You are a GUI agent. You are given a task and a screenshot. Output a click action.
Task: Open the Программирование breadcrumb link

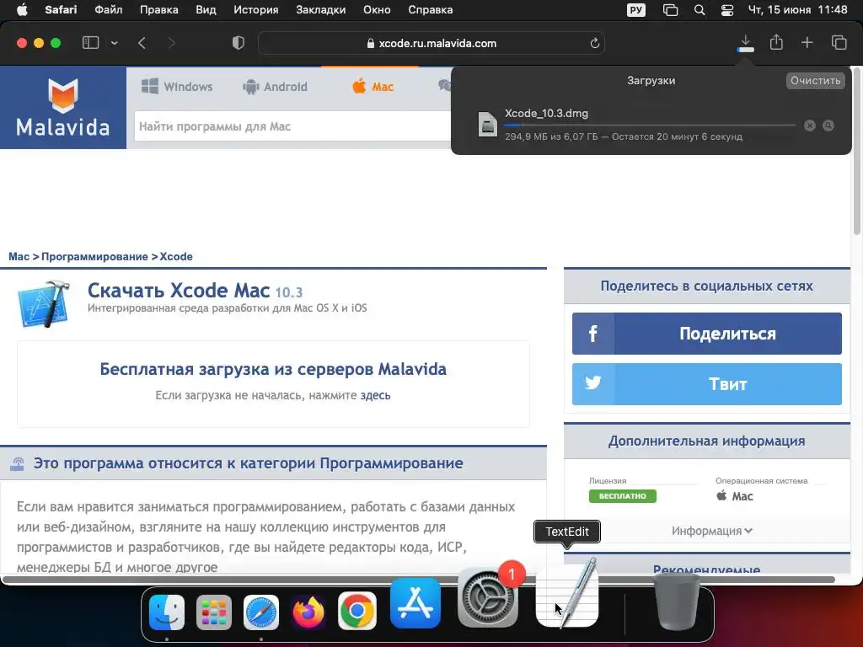(x=94, y=256)
